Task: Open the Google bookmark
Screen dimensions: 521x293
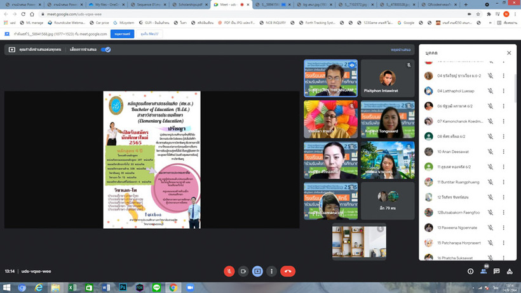Action: [x=406, y=23]
